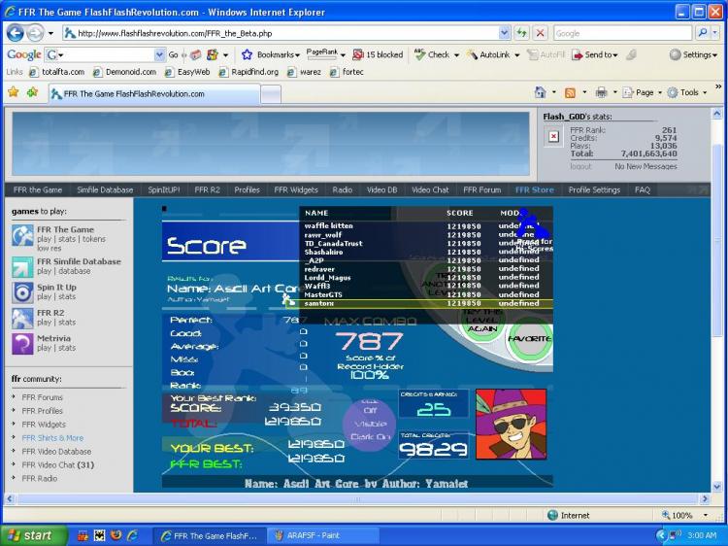Select the purple Metrivia question mark icon
The height and width of the screenshot is (546, 728).
click(x=22, y=343)
